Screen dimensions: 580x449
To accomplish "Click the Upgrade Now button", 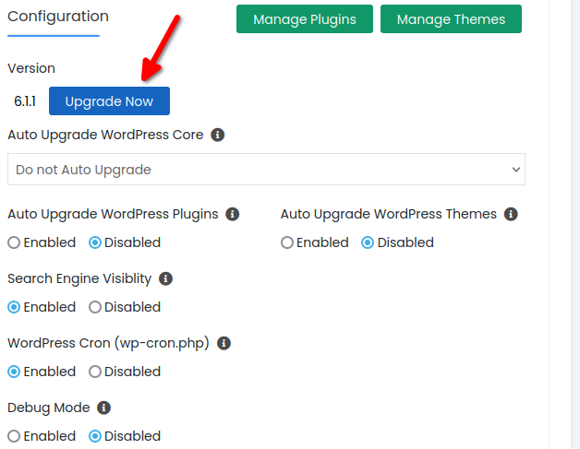I will [109, 101].
